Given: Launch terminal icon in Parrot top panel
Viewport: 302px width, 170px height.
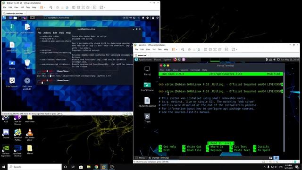Looking at the screenshot, I should click(179, 59).
